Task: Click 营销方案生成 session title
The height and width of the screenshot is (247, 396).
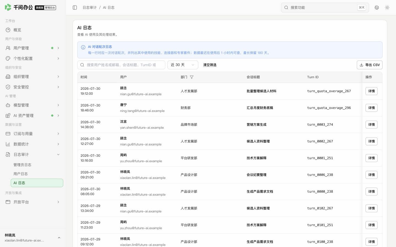Action: [257, 125]
